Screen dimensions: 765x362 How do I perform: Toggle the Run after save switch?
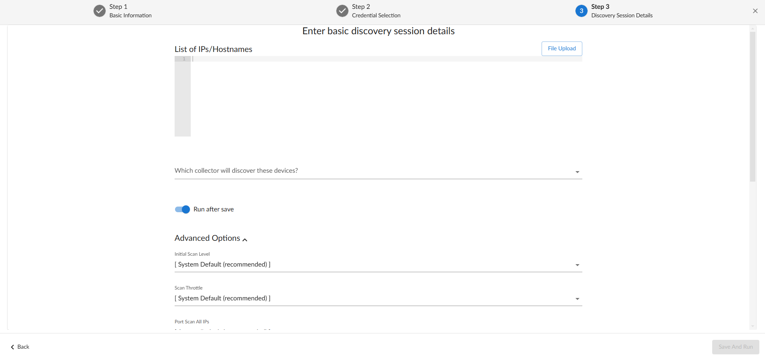point(182,209)
